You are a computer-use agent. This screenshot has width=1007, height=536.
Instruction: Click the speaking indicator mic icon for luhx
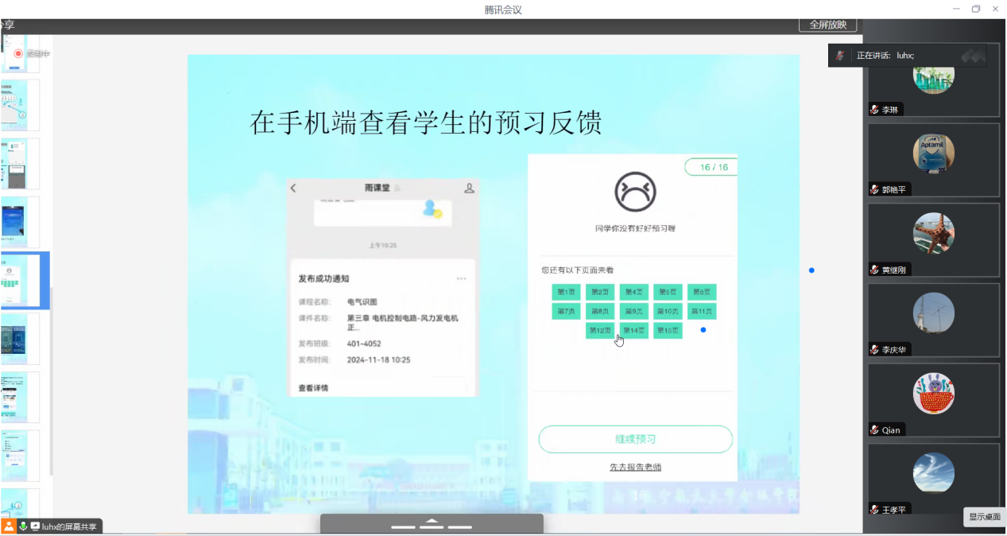pos(839,55)
